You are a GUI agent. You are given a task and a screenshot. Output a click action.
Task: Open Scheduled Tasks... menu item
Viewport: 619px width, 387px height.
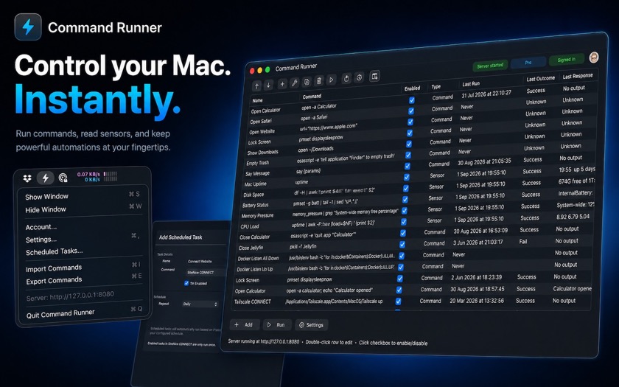point(83,251)
